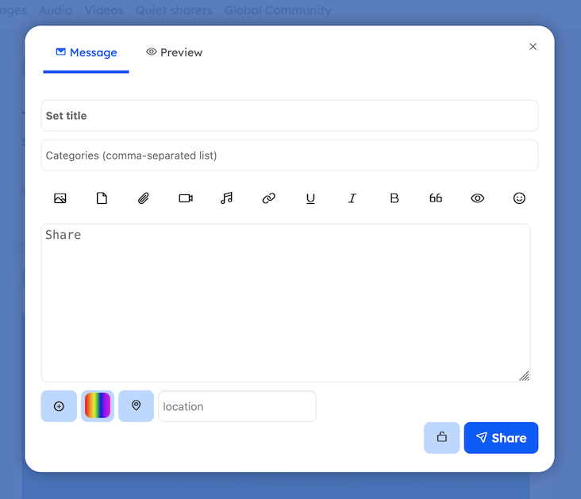Click the Set title input field
The height and width of the screenshot is (499, 581).
click(289, 116)
